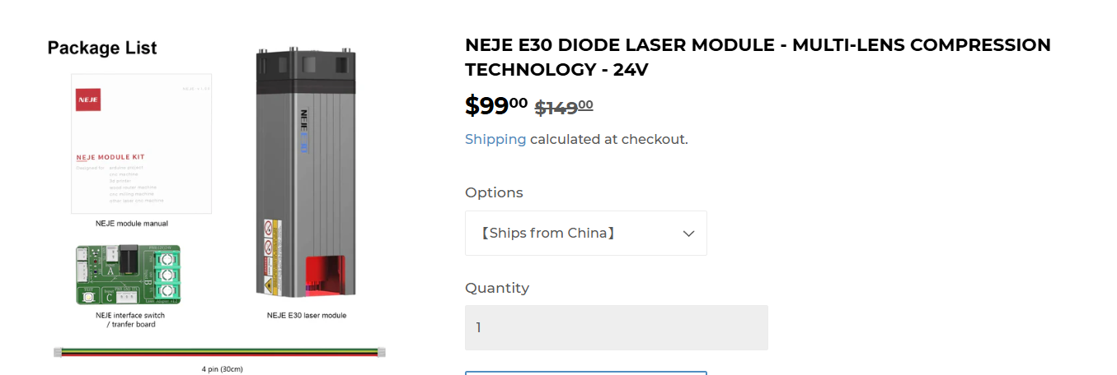Click the "4 pin (30cm)" caption
This screenshot has width=1117, height=375.
pos(222,369)
